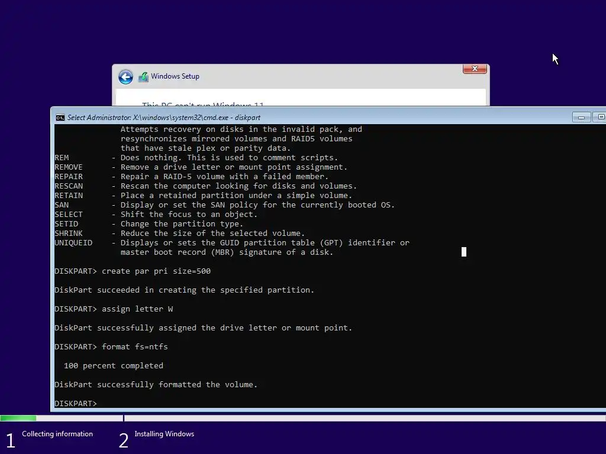Click the blue back arrow in Windows Setup
The height and width of the screenshot is (454, 606).
tap(125, 77)
